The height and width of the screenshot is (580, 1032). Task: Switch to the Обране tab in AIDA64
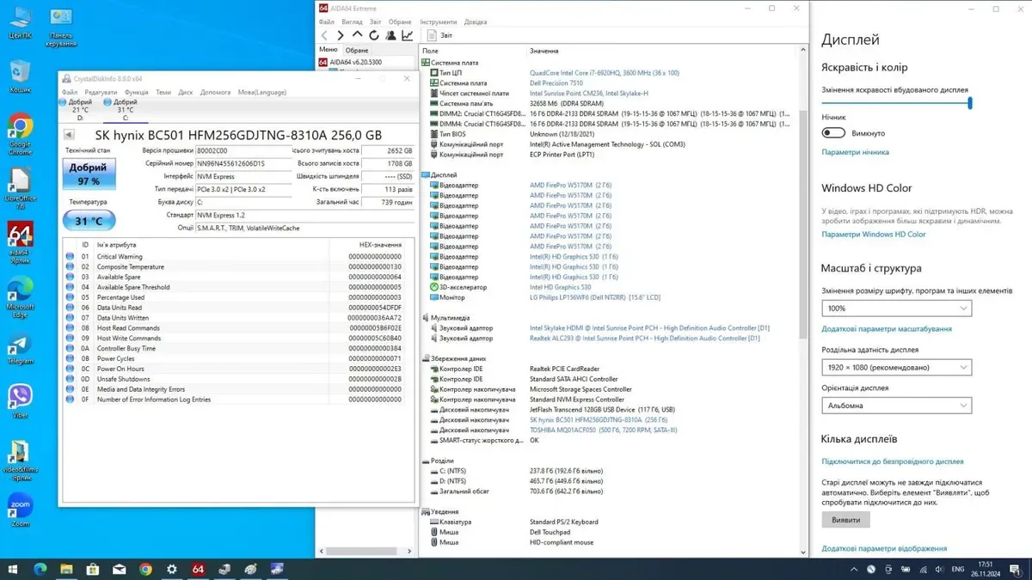[x=355, y=49]
